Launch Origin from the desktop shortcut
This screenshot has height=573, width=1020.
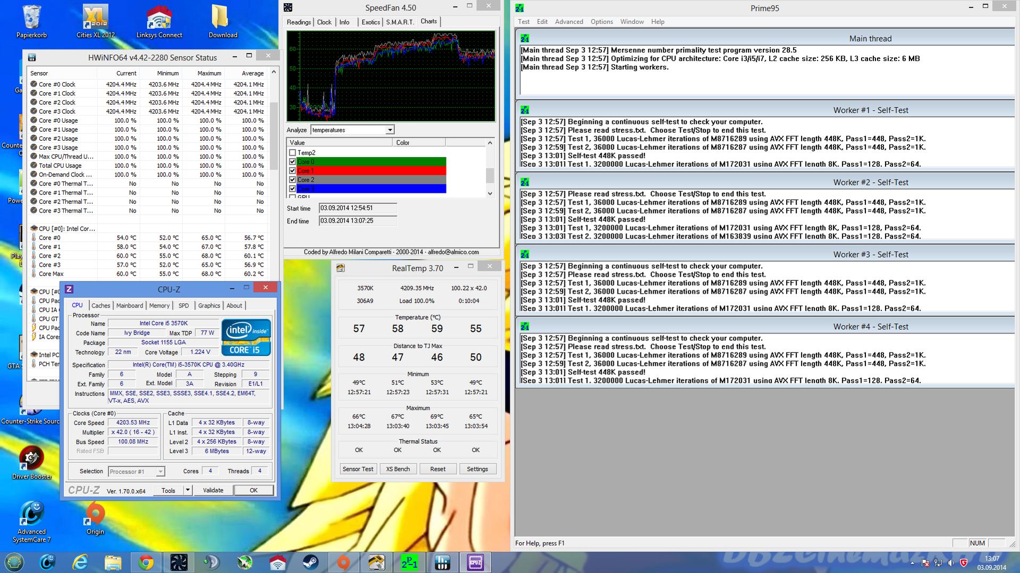pos(96,519)
